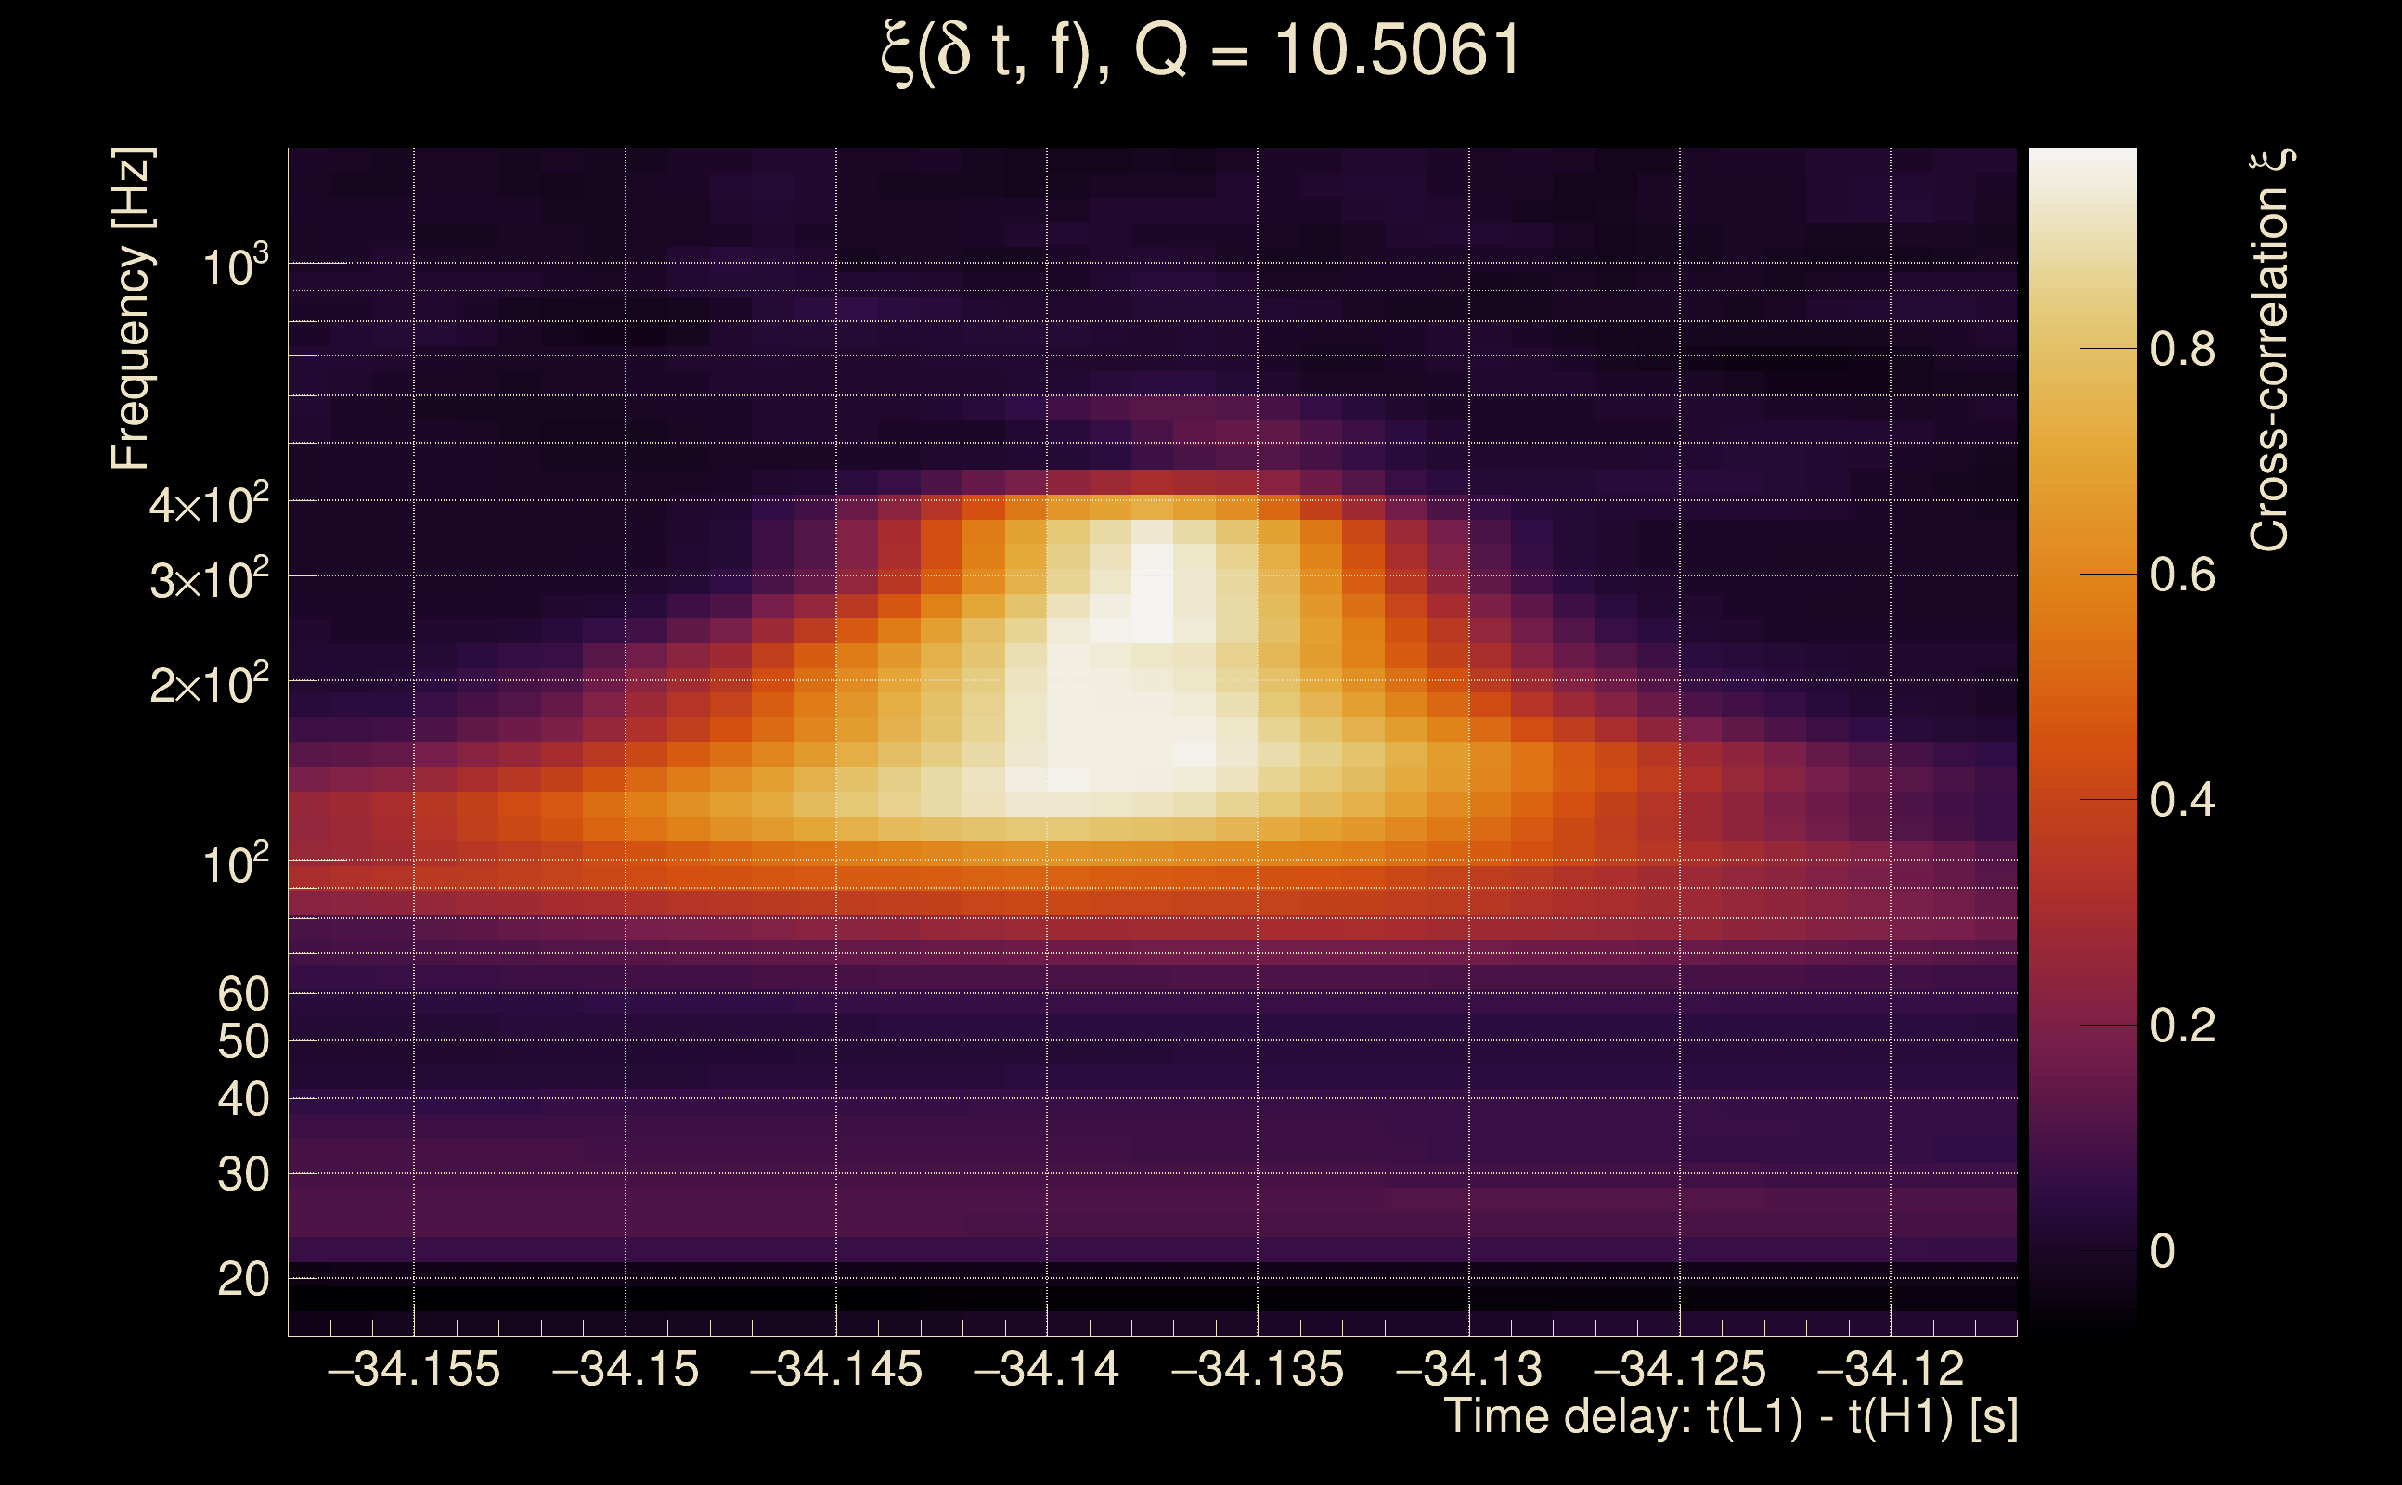Click the 0 tick on the colorbar
Viewport: 2402px width, 1485px height.
(x=2162, y=1252)
